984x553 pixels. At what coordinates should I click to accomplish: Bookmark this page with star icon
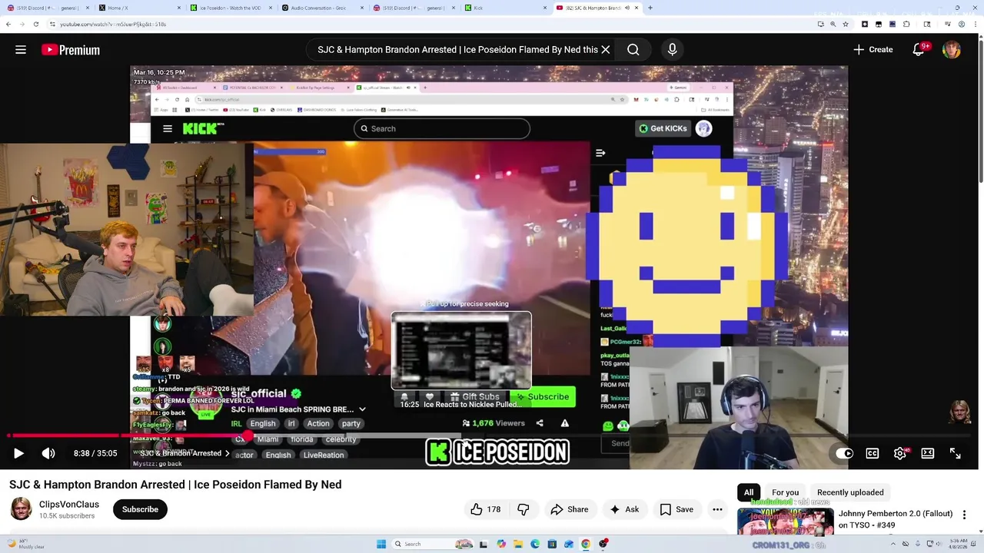click(x=846, y=24)
